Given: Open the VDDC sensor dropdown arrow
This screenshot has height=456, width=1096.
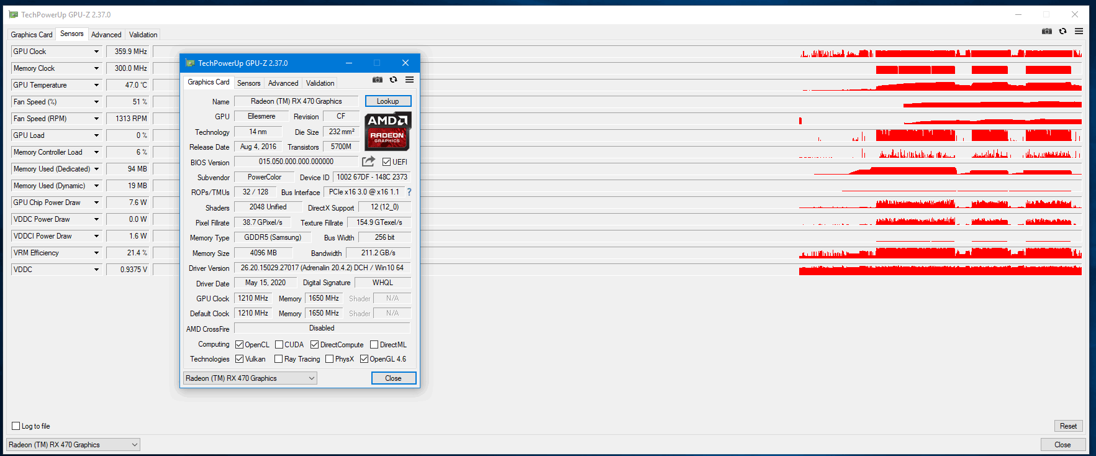Looking at the screenshot, I should [x=96, y=270].
